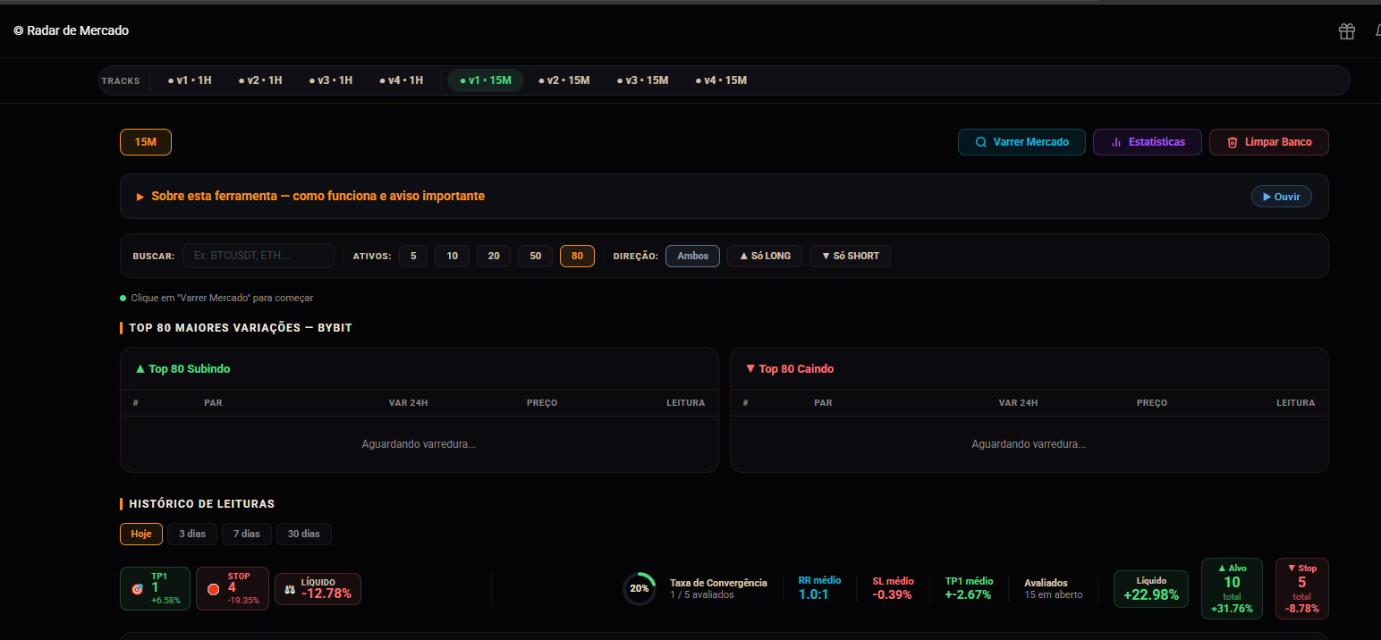The image size is (1381, 640).
Task: Switch to v3 • 15M track
Action: point(643,80)
